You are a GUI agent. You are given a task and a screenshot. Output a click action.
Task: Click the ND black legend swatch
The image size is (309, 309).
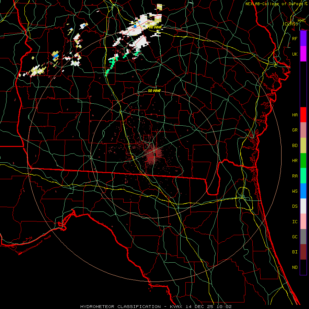303,267
